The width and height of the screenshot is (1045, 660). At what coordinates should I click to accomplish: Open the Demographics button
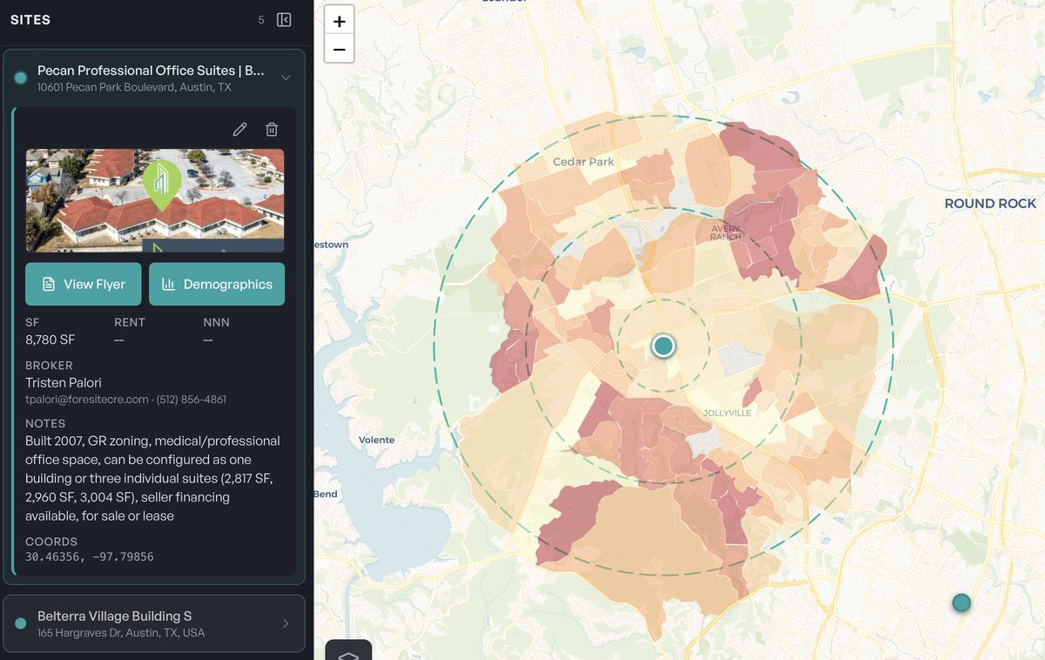(x=217, y=284)
